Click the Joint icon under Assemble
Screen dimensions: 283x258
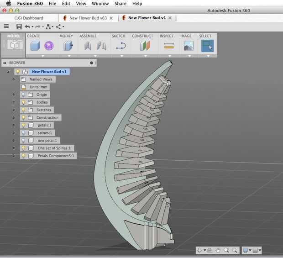pos(101,46)
